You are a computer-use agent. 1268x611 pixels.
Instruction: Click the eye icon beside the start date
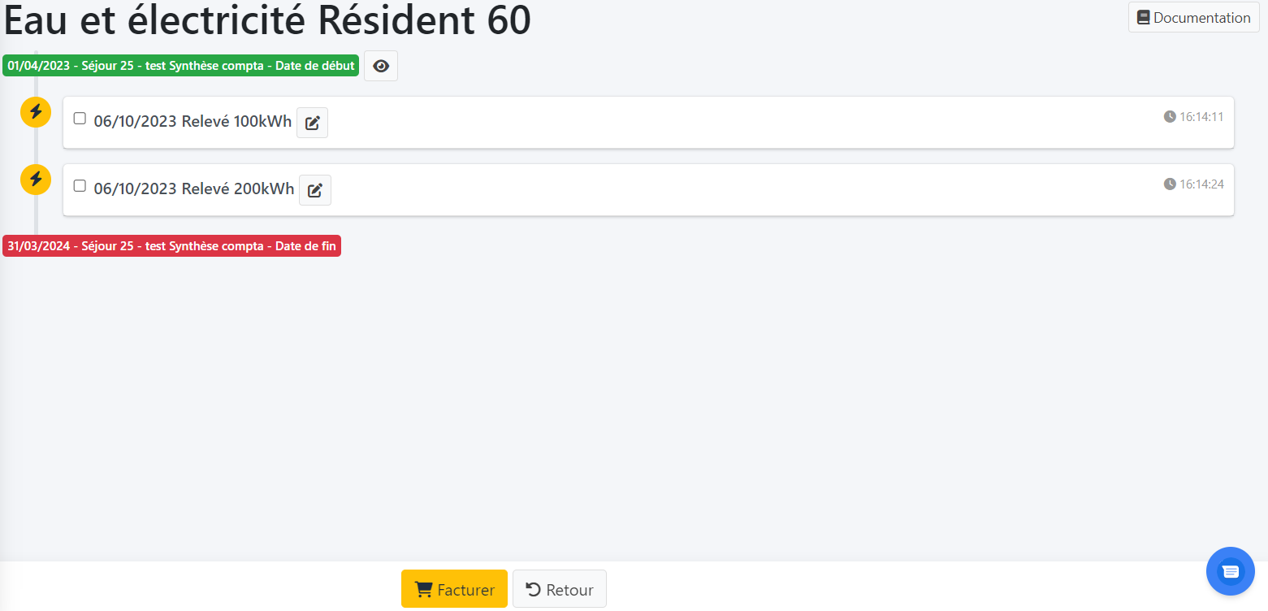380,67
